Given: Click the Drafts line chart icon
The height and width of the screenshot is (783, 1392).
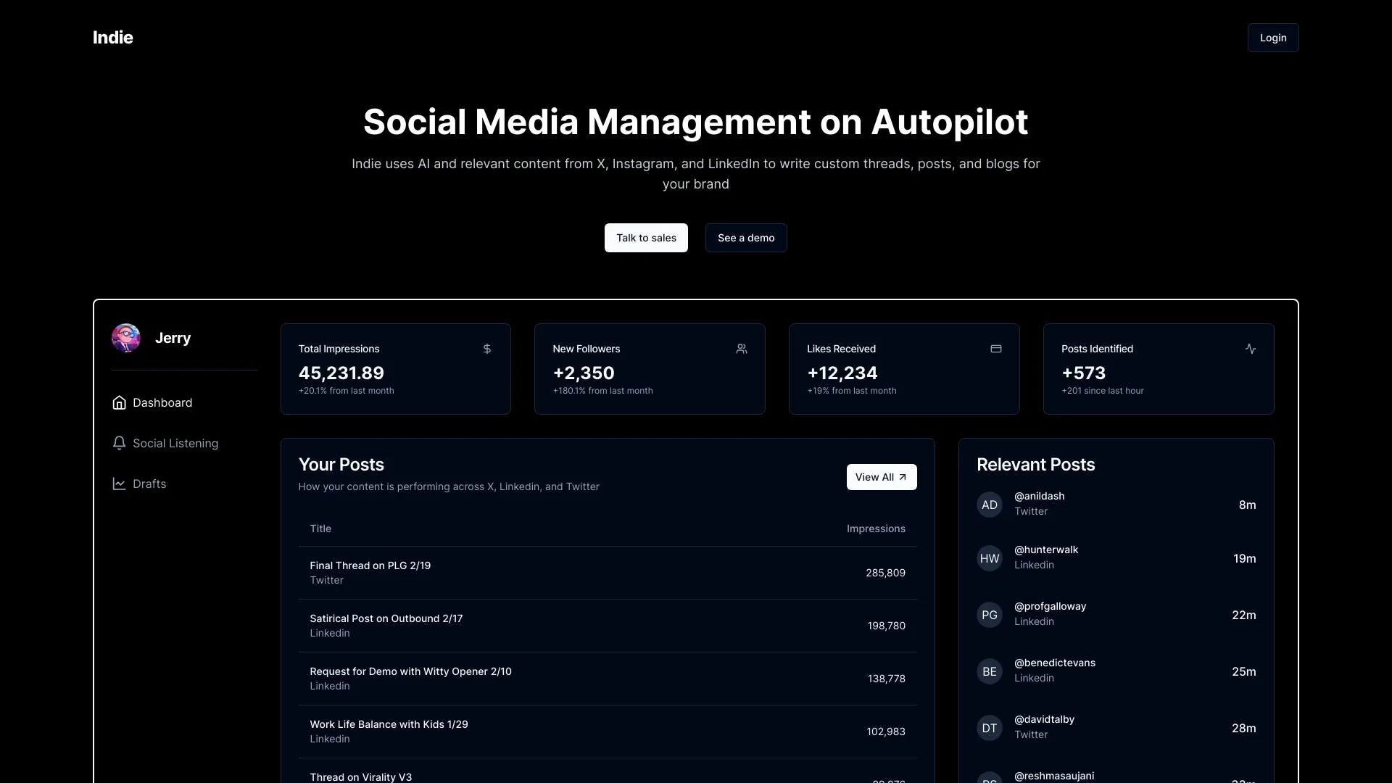Looking at the screenshot, I should point(120,484).
